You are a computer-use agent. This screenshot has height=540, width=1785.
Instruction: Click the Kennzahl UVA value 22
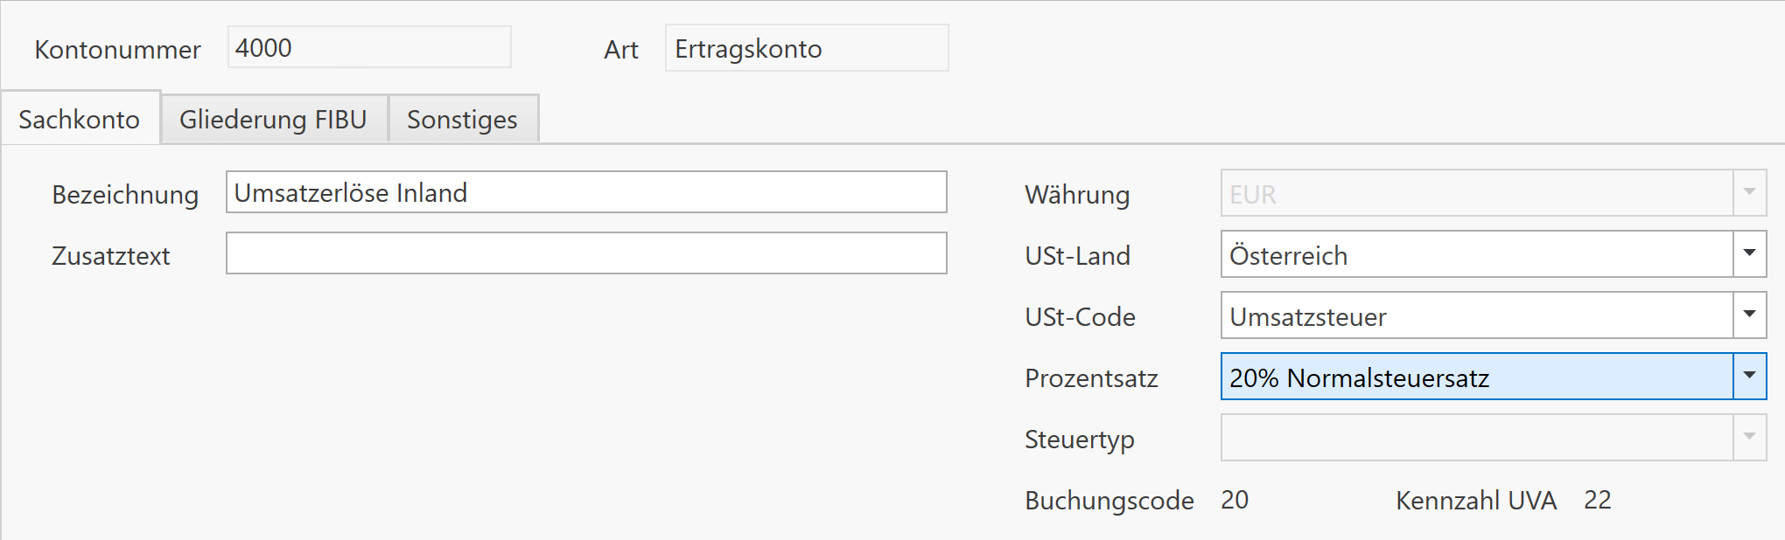(1597, 500)
